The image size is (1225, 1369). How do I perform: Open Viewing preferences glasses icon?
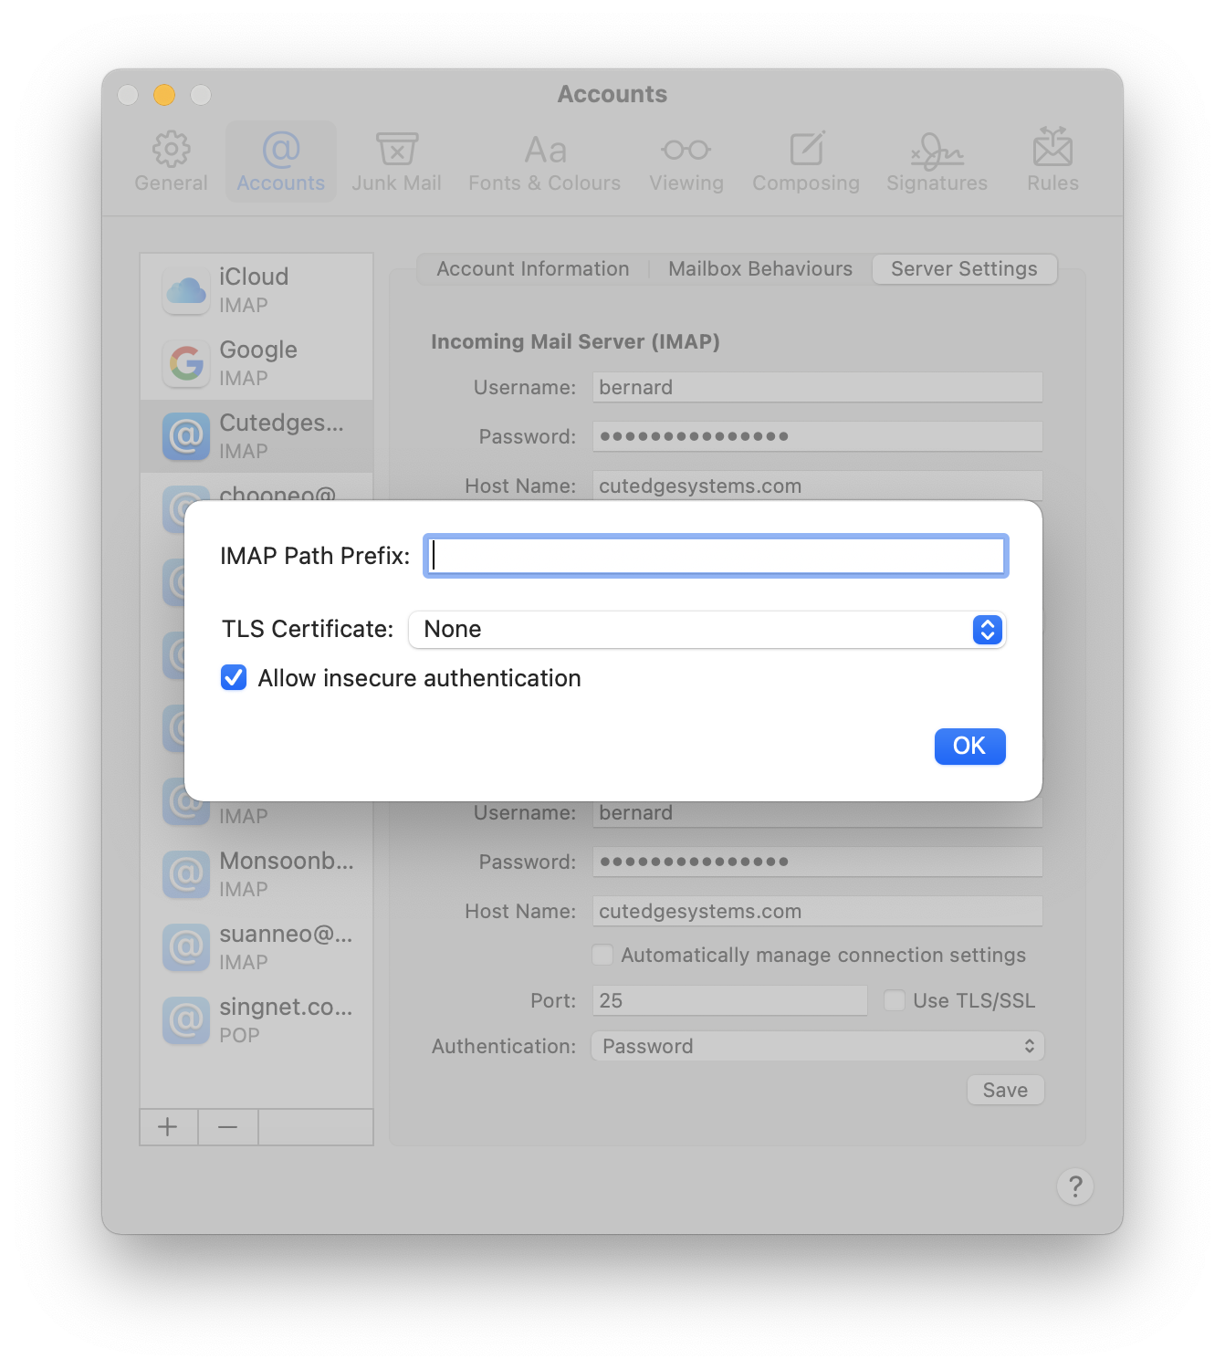pyautogui.click(x=686, y=150)
